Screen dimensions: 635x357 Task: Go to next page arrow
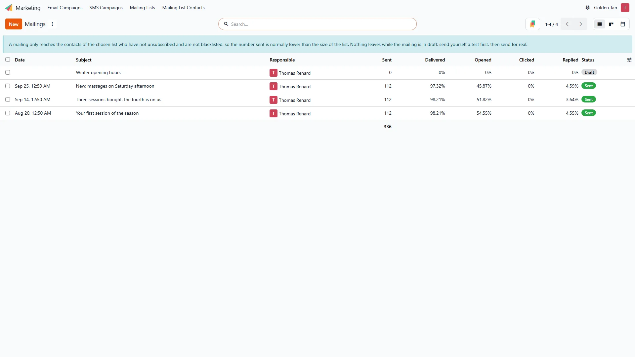click(580, 24)
